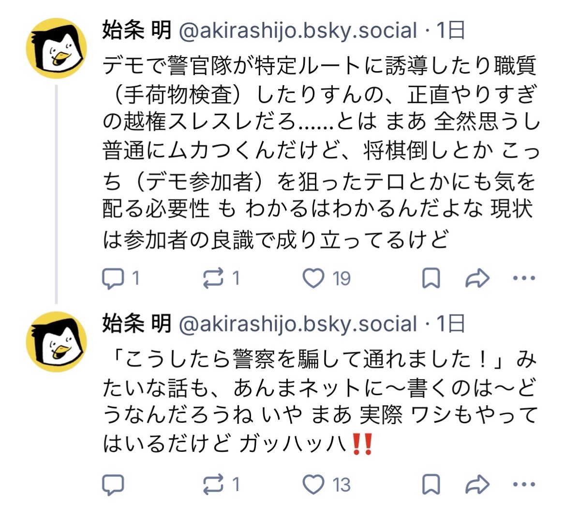566x523 pixels.
Task: Like the first post with 19 likes
Action: [313, 278]
